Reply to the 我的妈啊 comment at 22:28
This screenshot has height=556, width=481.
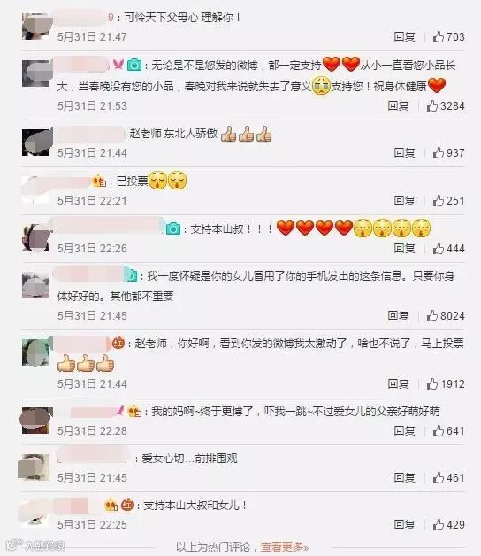pyautogui.click(x=404, y=430)
